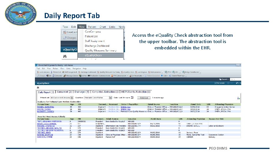
Task: Open Message Sender tool
Action: click(x=71, y=76)
